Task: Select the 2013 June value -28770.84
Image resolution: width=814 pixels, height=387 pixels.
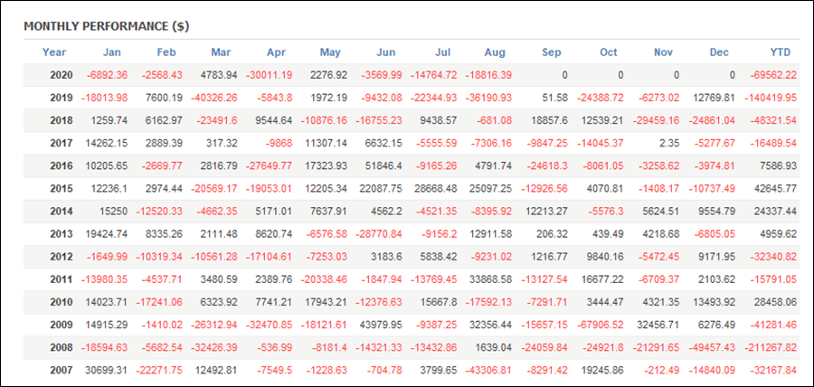Action: (378, 234)
